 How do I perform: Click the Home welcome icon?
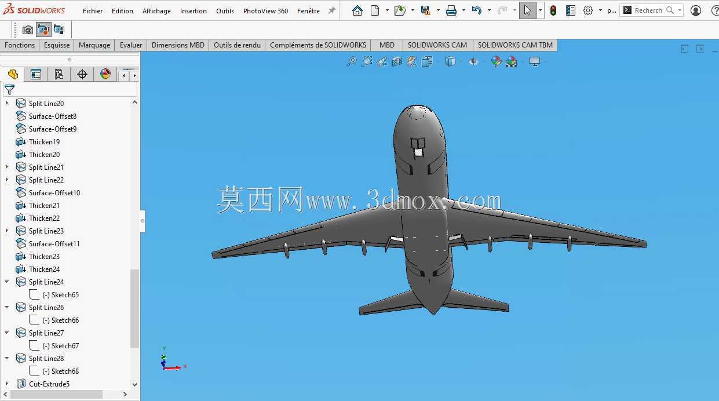[x=357, y=10]
